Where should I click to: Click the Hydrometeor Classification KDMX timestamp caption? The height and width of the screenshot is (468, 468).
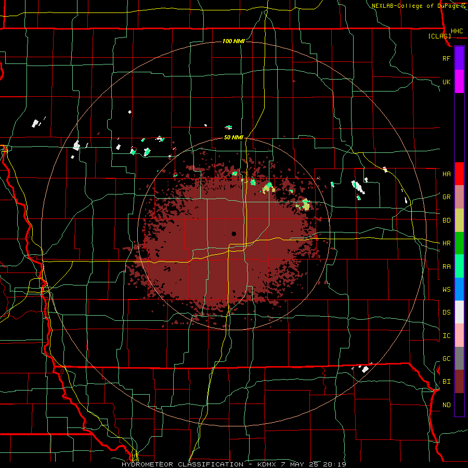(233, 464)
